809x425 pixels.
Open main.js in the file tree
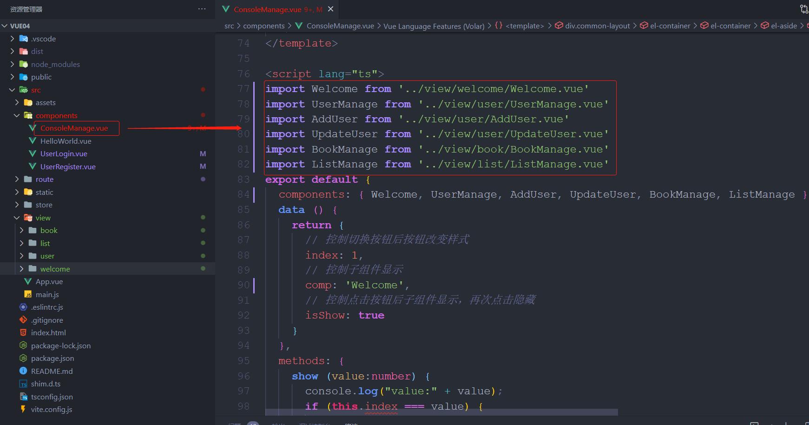pyautogui.click(x=47, y=294)
